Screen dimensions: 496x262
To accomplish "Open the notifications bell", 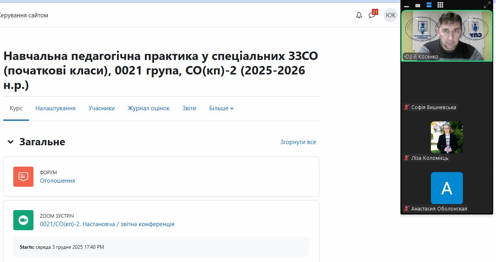I will pyautogui.click(x=359, y=15).
